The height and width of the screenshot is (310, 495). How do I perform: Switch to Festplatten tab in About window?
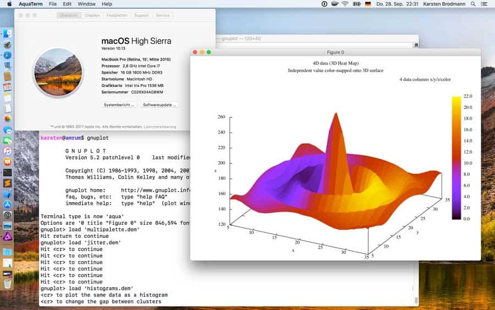[117, 15]
